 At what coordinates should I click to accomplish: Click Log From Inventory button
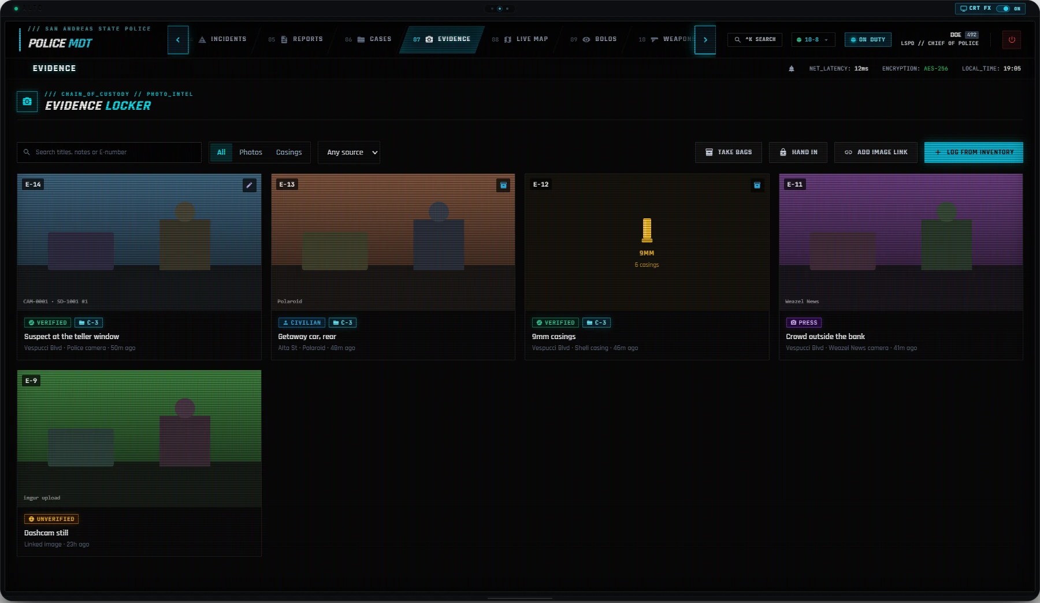point(974,152)
